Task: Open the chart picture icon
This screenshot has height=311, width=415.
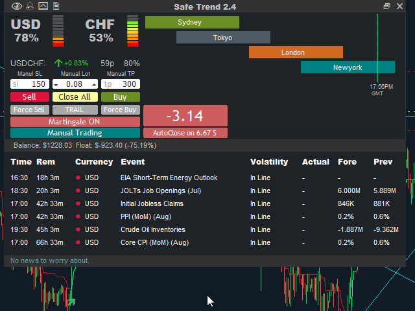Action: click(x=43, y=6)
